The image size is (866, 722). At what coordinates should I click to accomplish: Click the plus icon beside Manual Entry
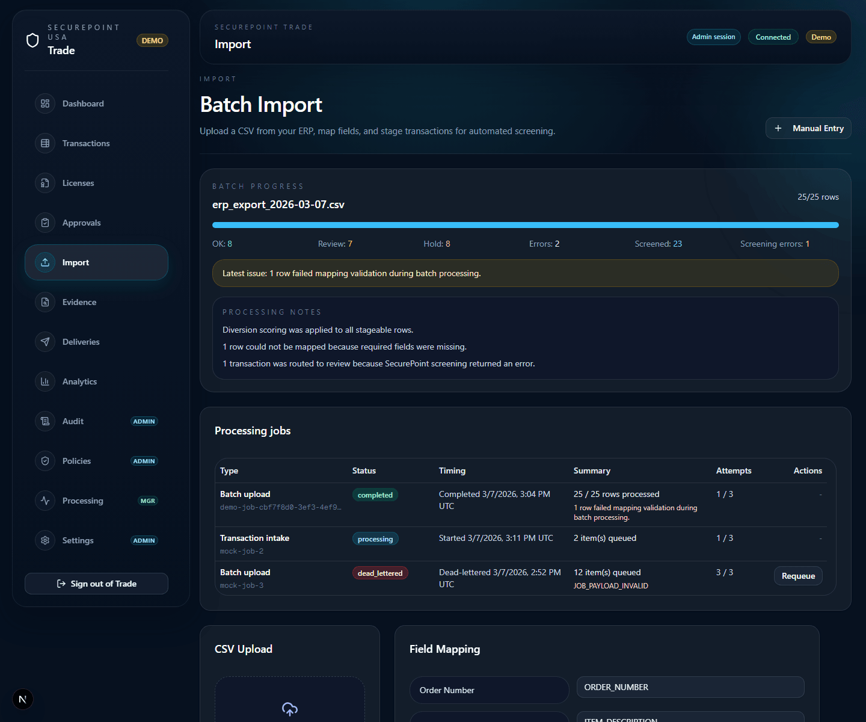click(778, 128)
